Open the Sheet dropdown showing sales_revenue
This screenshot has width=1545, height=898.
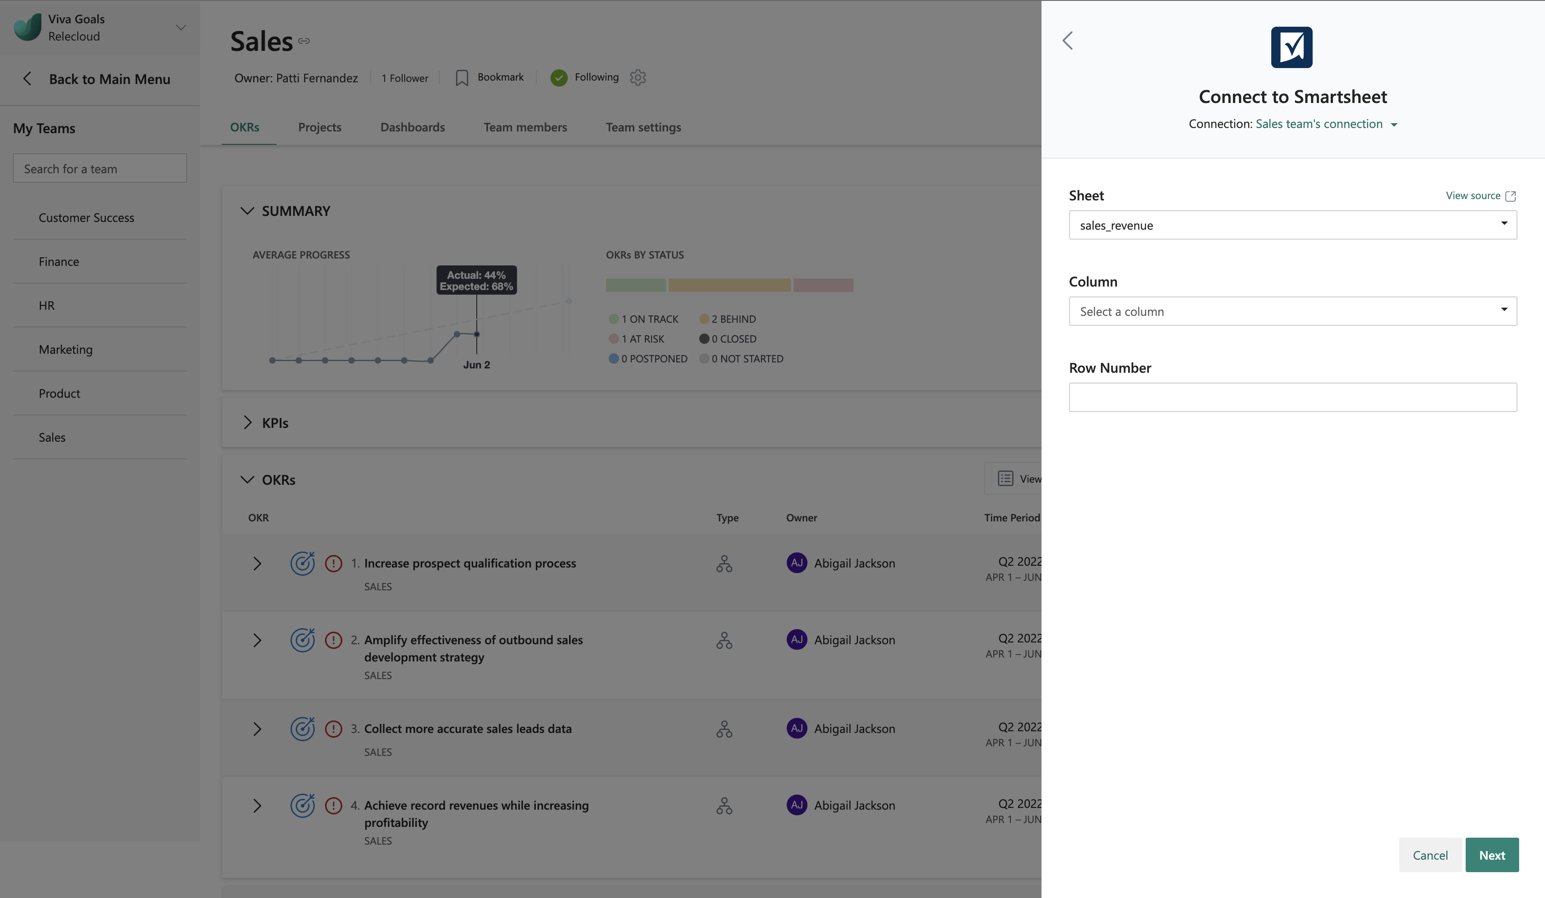click(1292, 225)
